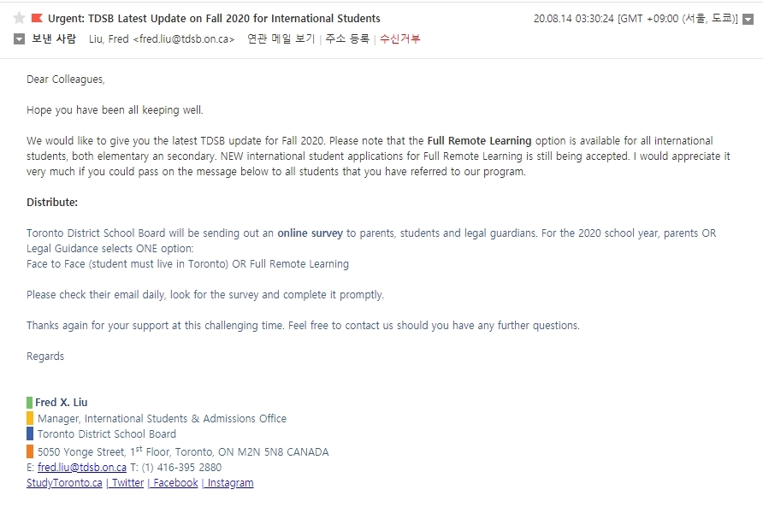
Task: Click 연관 메일 보기 link
Action: 281,39
